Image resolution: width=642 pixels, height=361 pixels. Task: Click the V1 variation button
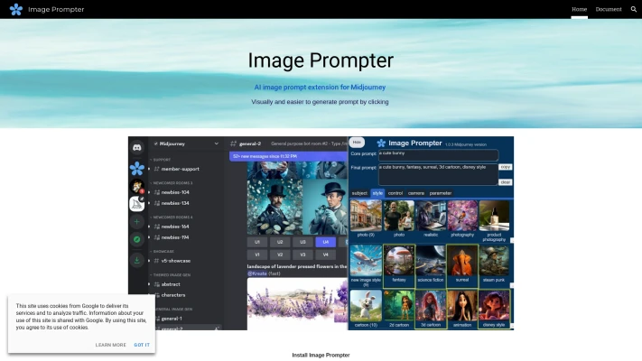[257, 255]
